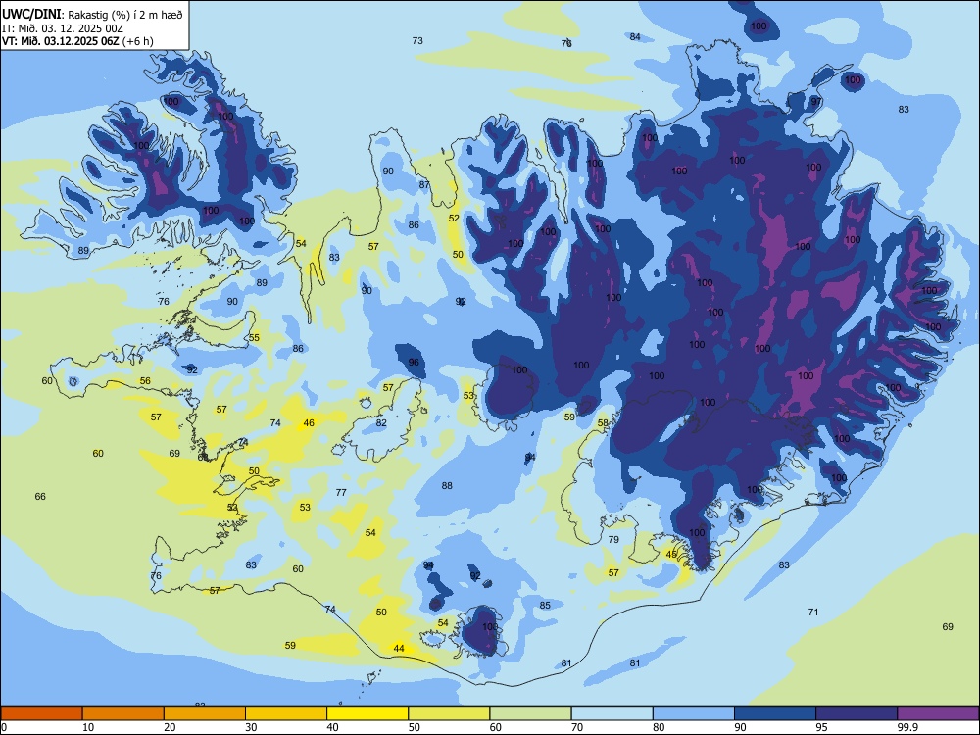The image size is (980, 735).
Task: Click the humidity value '44' on south coast
Action: [399, 648]
